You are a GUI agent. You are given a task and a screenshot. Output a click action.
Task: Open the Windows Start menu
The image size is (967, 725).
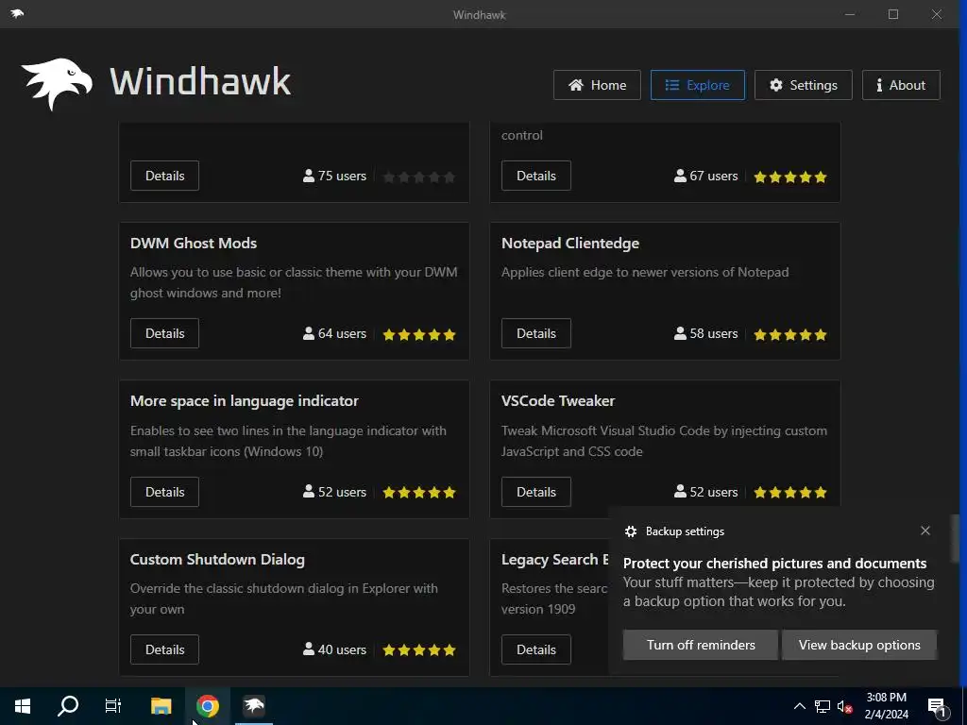pyautogui.click(x=23, y=706)
